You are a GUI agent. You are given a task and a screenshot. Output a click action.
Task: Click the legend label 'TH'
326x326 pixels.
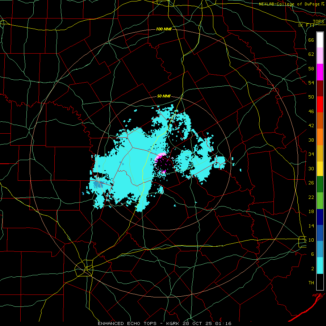click(x=311, y=283)
